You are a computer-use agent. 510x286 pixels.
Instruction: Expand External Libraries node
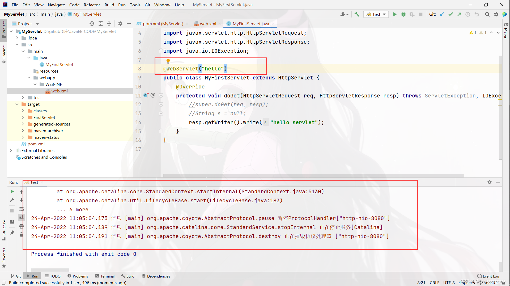point(11,150)
